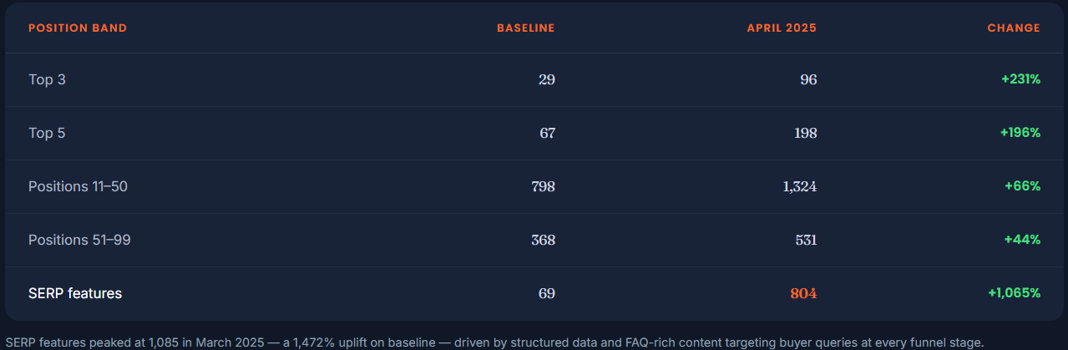The image size is (1068, 350).
Task: Click the +196% change value
Action: point(1020,133)
